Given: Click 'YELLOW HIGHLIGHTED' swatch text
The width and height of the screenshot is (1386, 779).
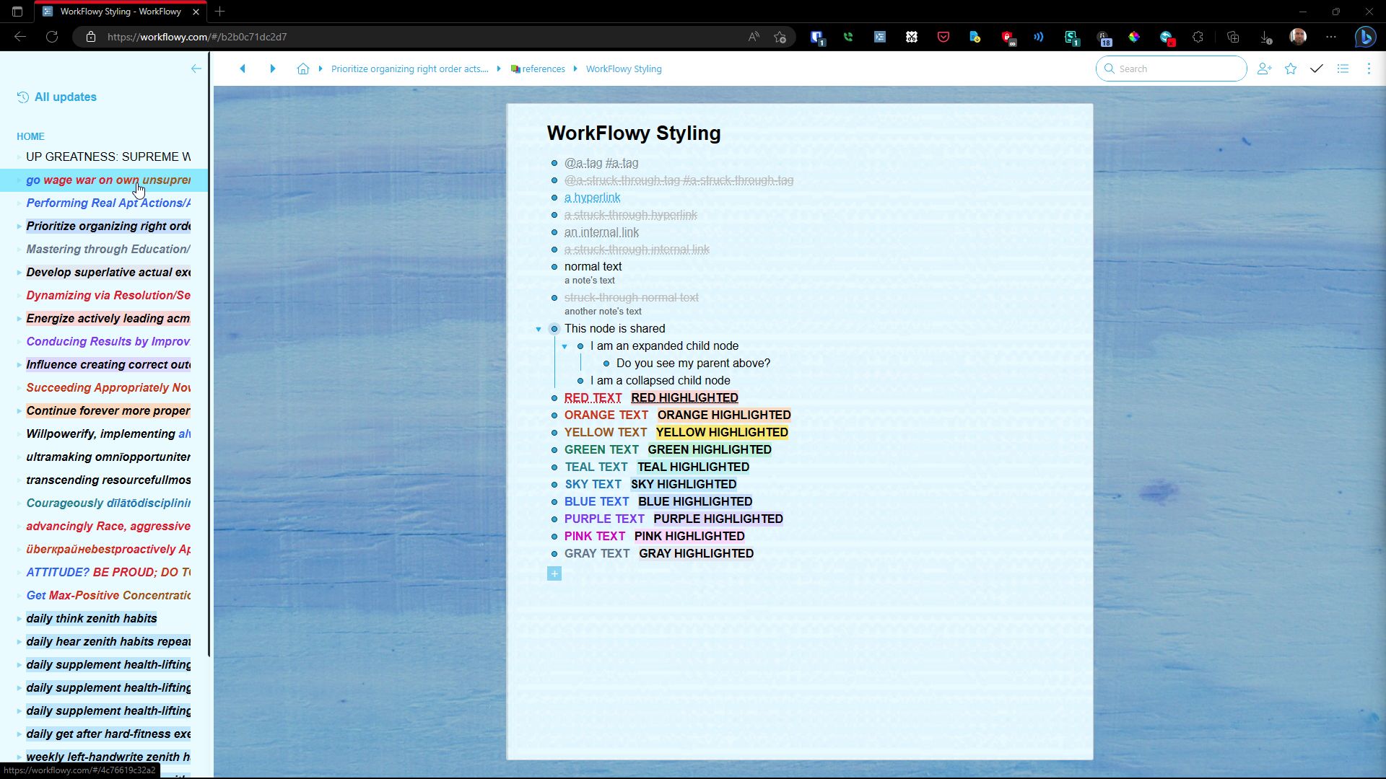Looking at the screenshot, I should click(x=722, y=433).
